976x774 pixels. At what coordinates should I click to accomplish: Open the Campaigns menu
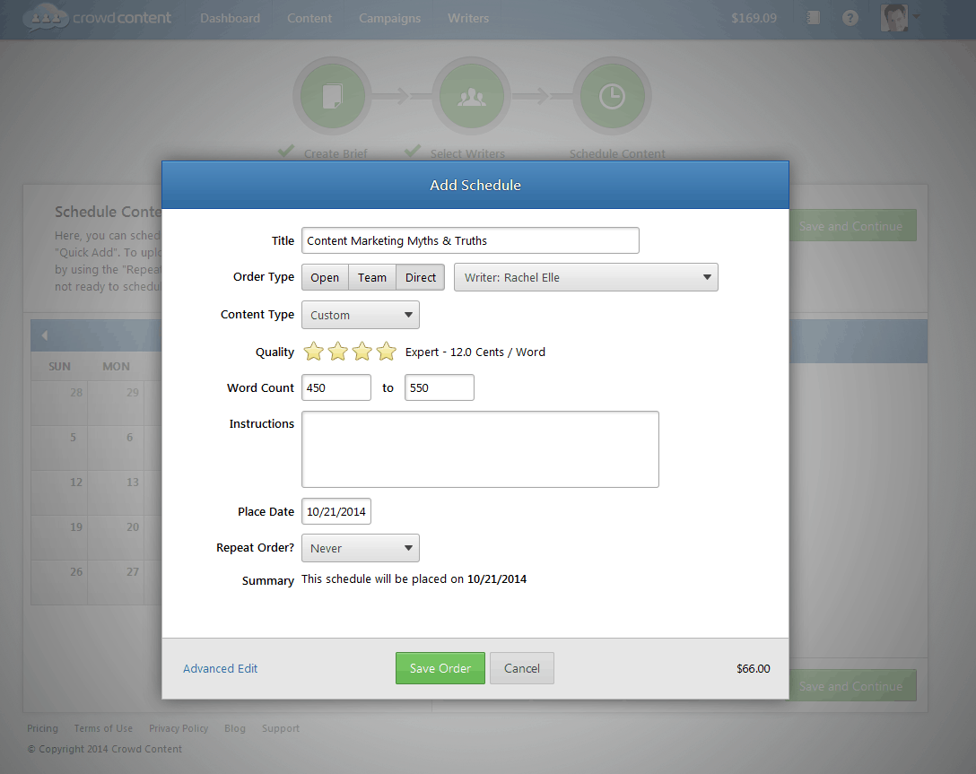(x=389, y=18)
